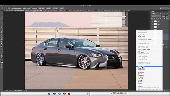Viewport: 170px width, 96px height.
Task: Select the Rectangle shape tool
Action: pos(2,53)
